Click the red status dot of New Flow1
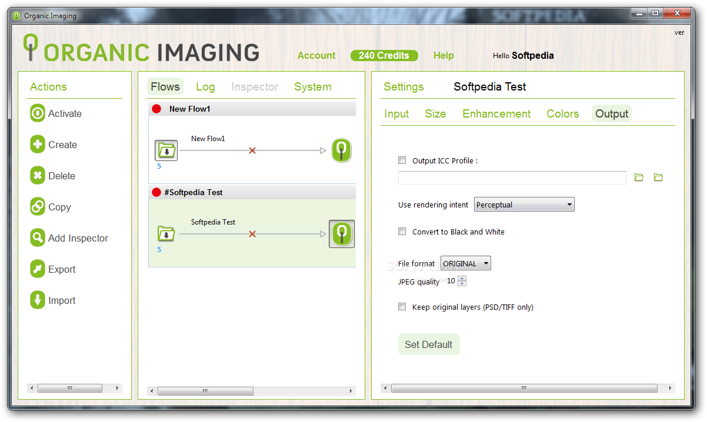Image resolution: width=707 pixels, height=422 pixels. 156,109
